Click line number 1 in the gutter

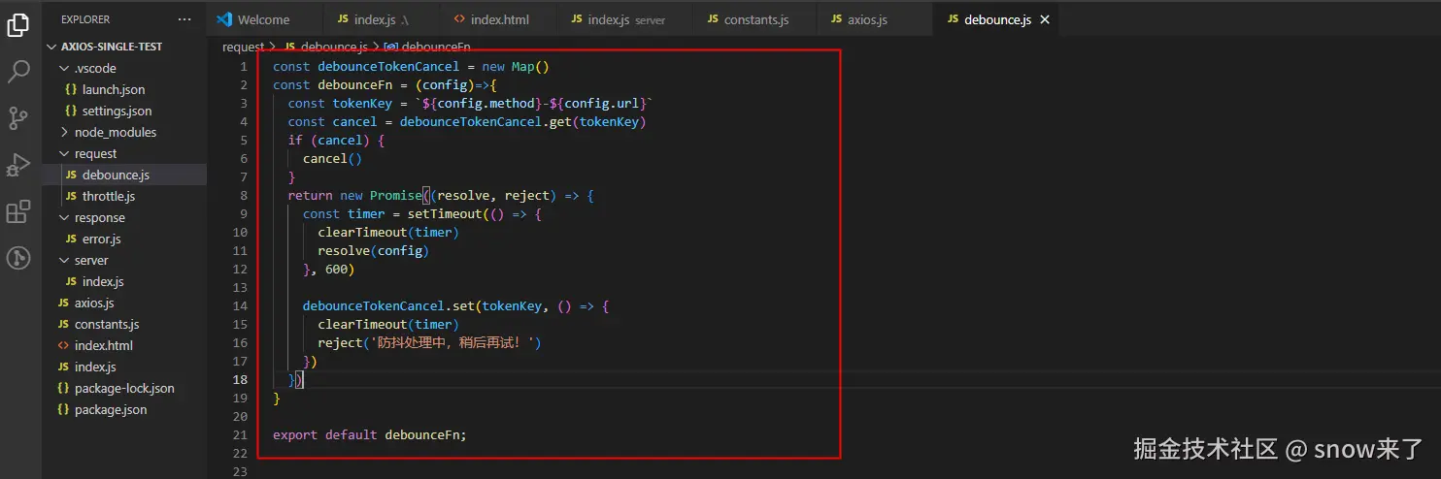point(245,67)
